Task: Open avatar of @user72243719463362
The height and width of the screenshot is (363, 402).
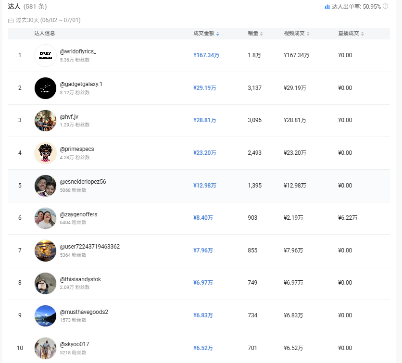Action: [x=45, y=250]
